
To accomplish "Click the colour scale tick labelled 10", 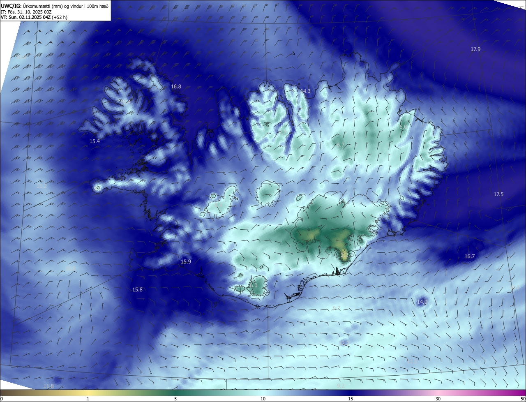I will click(x=263, y=399).
